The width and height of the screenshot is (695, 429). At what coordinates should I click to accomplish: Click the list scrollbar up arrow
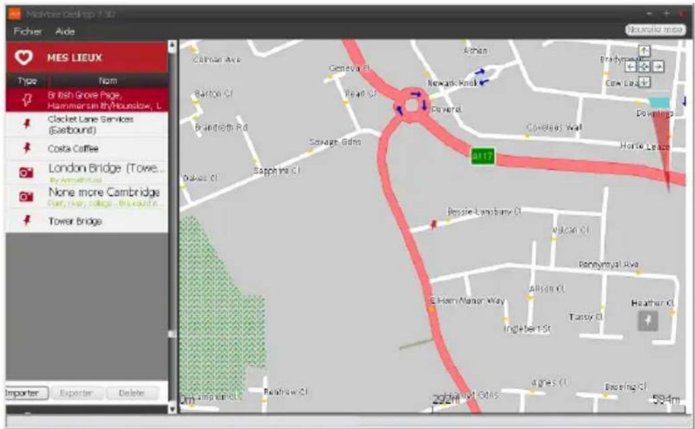tap(173, 45)
